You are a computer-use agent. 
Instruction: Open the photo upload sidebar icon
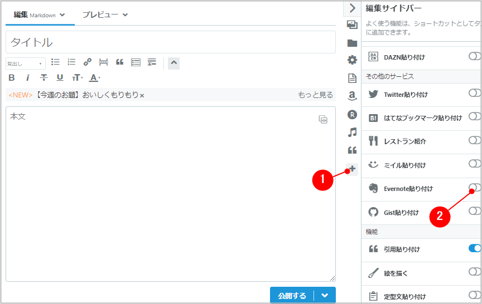pyautogui.click(x=352, y=24)
